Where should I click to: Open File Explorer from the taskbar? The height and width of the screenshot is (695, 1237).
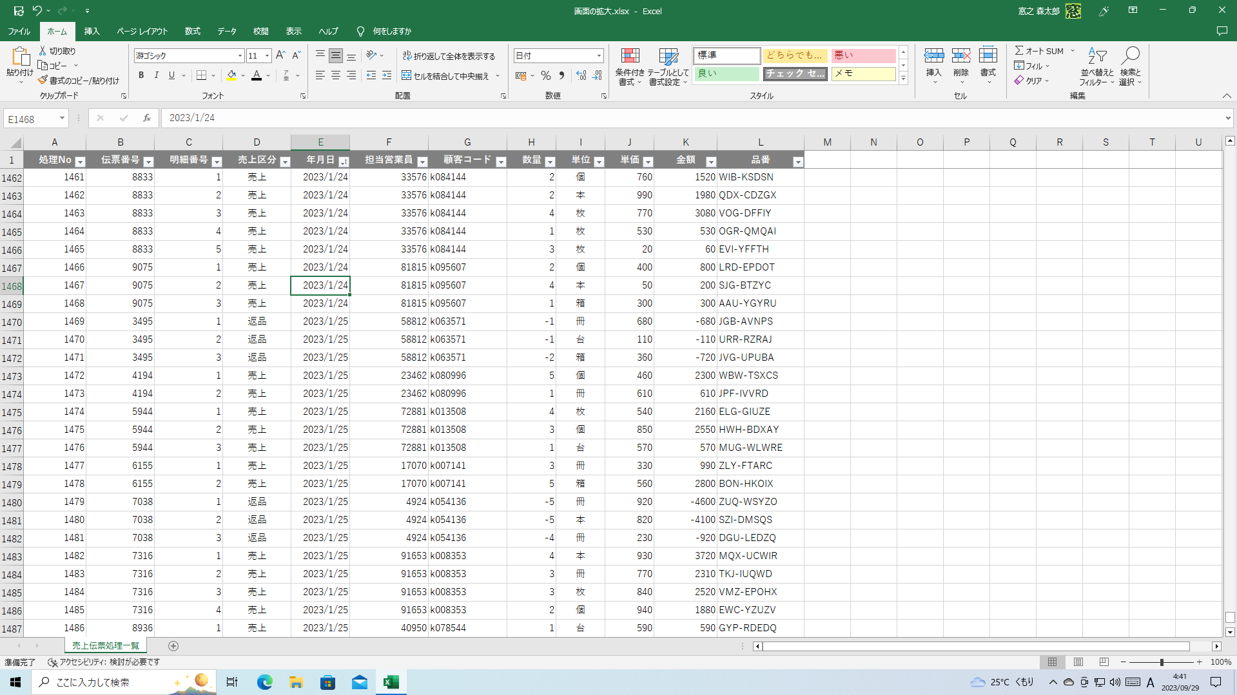click(x=296, y=682)
